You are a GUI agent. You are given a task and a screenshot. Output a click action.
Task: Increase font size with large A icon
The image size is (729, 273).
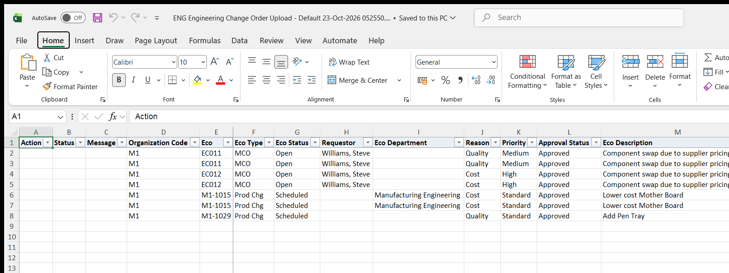click(x=215, y=61)
